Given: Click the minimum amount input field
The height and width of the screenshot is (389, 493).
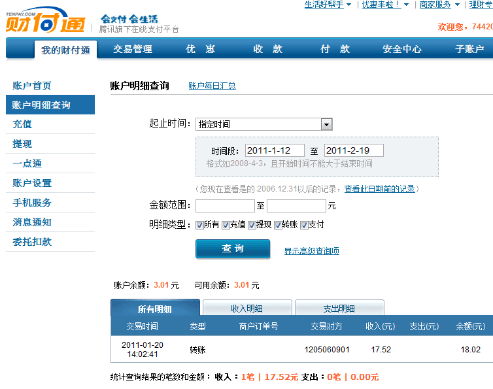Looking at the screenshot, I should (x=225, y=206).
